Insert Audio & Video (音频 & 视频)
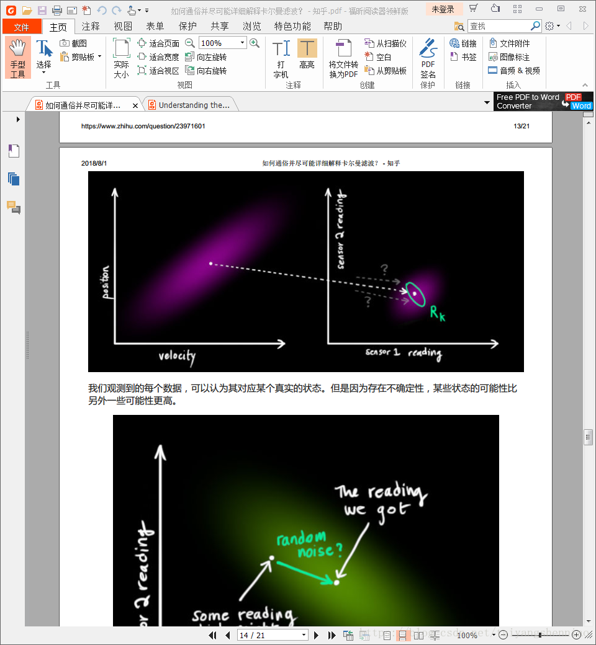Screen dimensions: 596x645 (514, 71)
